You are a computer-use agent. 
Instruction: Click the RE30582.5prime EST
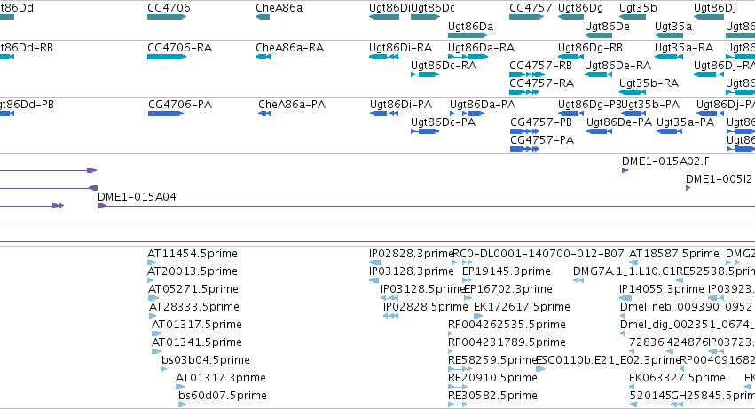tap(458, 405)
